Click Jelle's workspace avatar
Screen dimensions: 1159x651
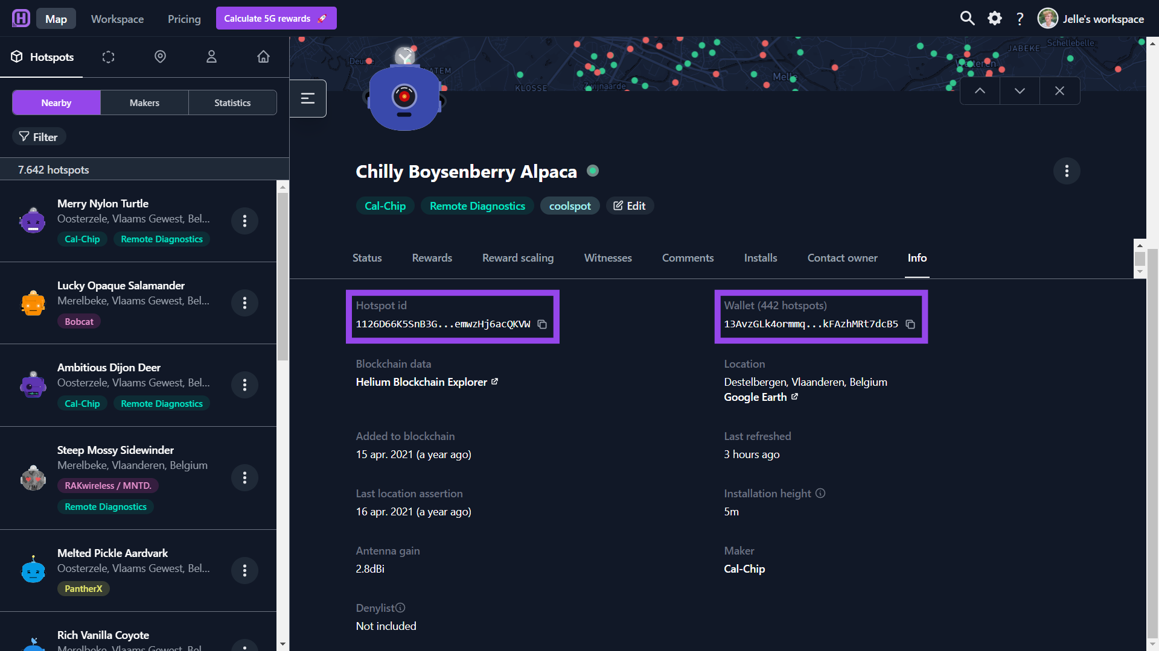pos(1047,18)
